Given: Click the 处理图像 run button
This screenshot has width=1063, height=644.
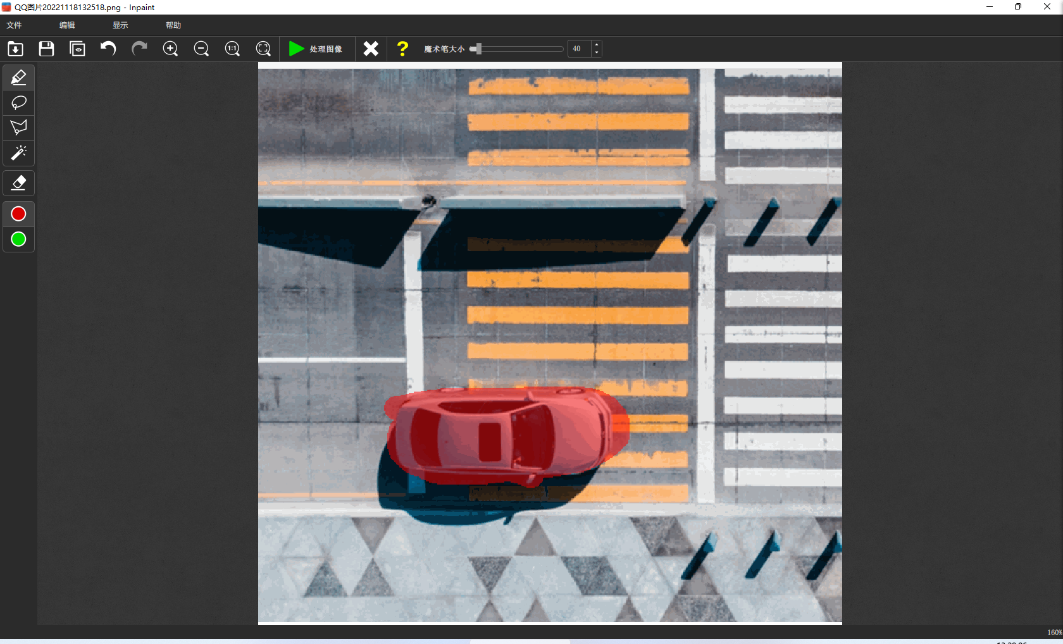Looking at the screenshot, I should click(315, 49).
